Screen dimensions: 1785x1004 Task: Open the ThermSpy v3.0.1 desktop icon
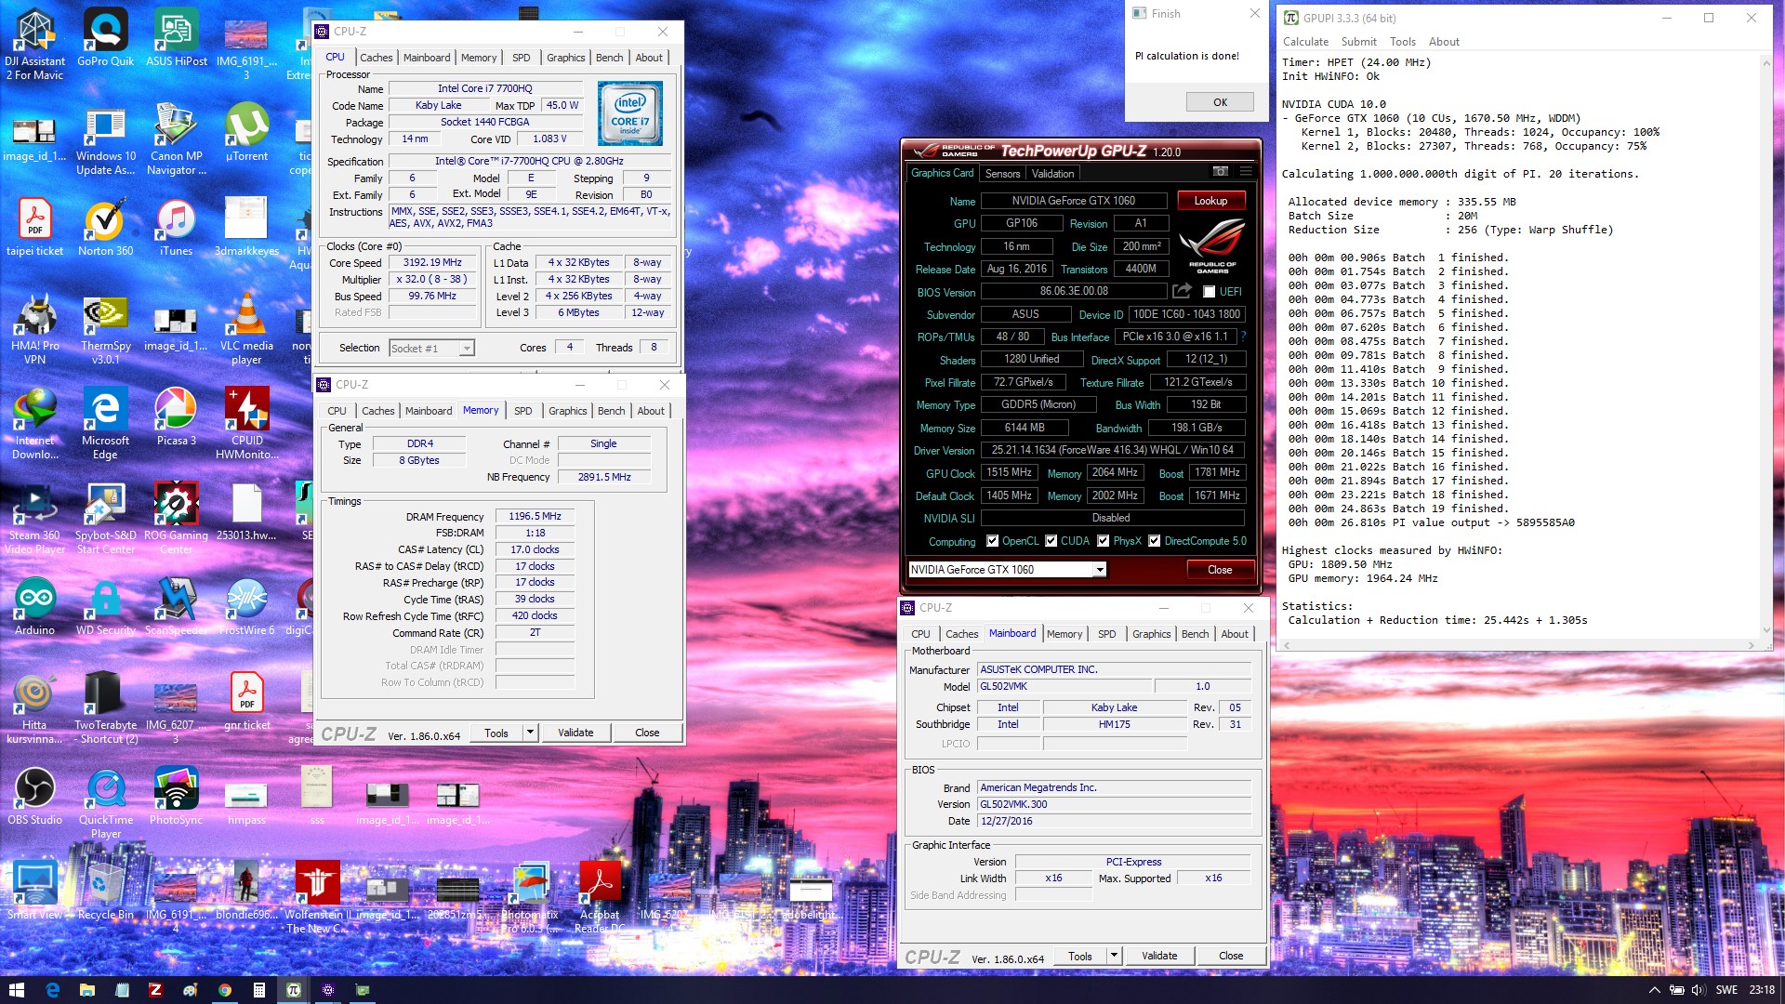pos(105,330)
